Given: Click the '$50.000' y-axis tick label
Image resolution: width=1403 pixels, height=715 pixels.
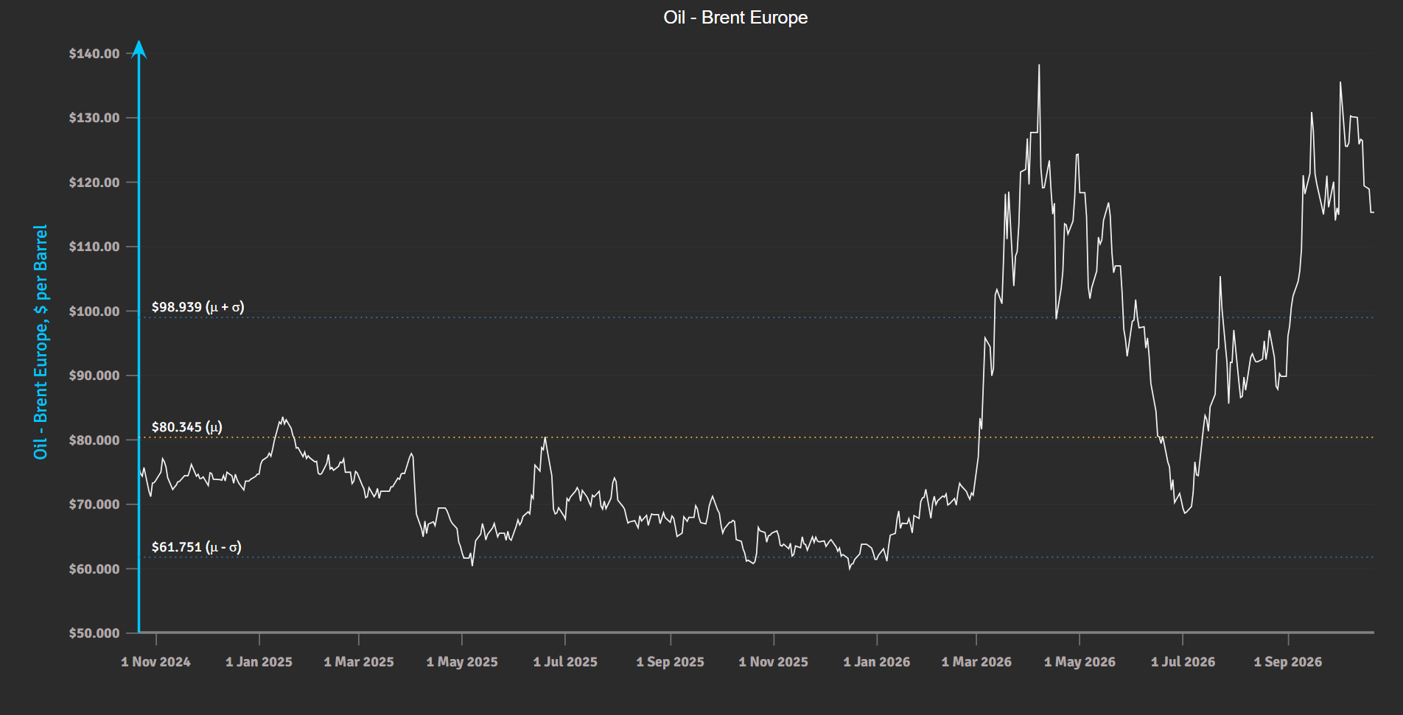Looking at the screenshot, I should [x=94, y=633].
